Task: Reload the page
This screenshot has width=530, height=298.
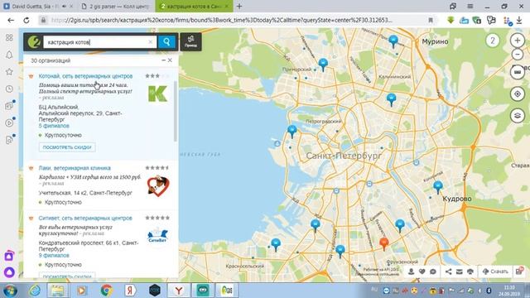Action: (x=26, y=20)
